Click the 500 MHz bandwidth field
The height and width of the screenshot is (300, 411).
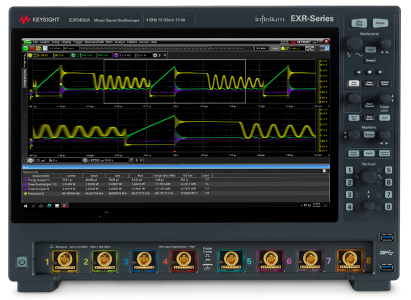click(x=261, y=49)
